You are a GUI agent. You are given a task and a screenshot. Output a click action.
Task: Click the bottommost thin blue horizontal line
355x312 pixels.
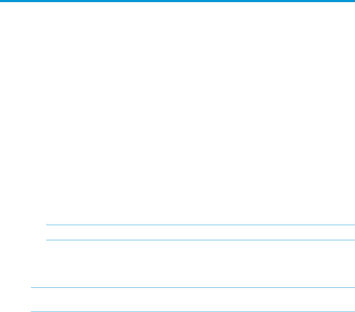pyautogui.click(x=193, y=312)
